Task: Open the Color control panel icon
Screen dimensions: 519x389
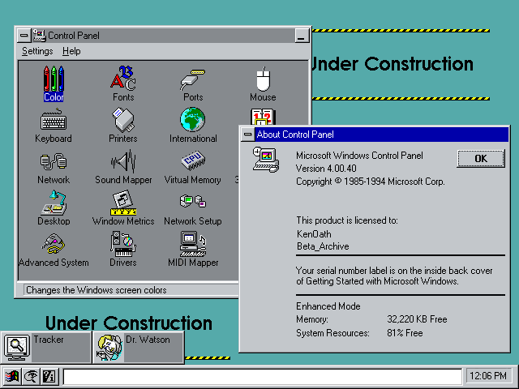Action: click(x=54, y=80)
